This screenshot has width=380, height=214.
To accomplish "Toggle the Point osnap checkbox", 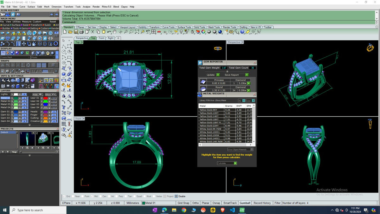I will pyautogui.click(x=82, y=196).
